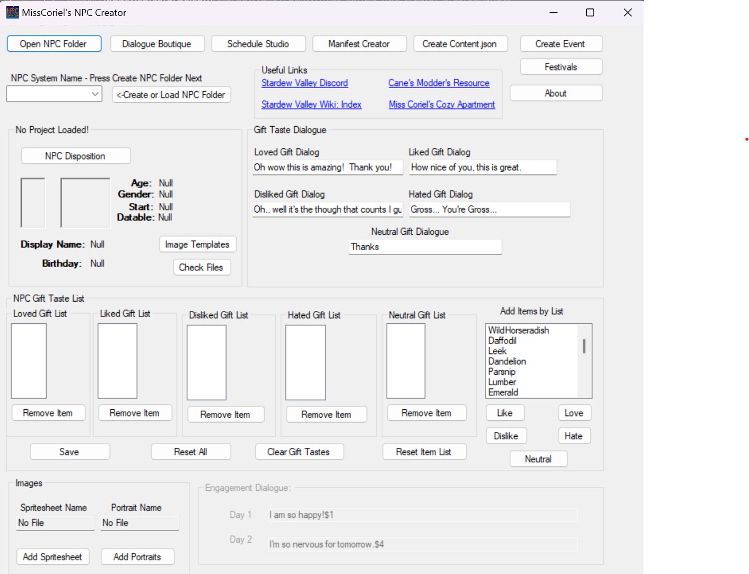Remove Item from Liked Gift List
The image size is (749, 574).
135,413
